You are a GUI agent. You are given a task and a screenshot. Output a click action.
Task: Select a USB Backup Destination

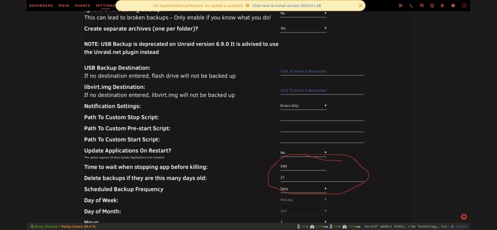322,72
